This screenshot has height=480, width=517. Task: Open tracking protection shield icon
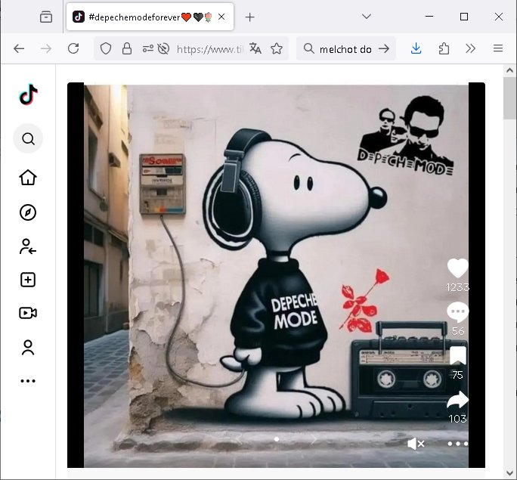tap(106, 49)
